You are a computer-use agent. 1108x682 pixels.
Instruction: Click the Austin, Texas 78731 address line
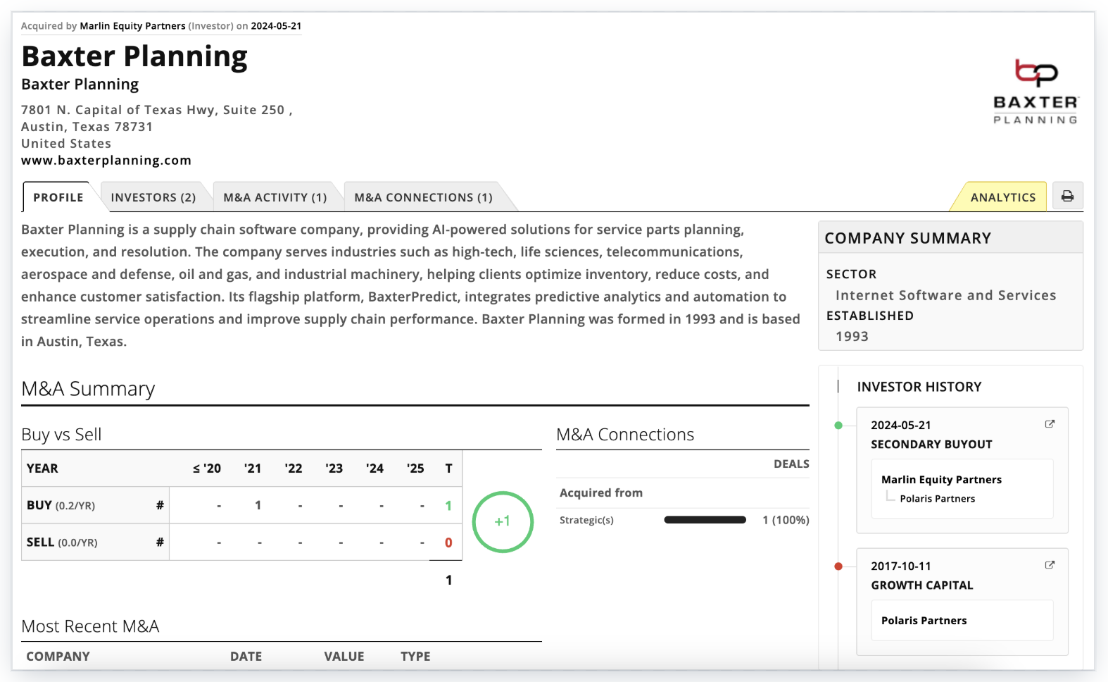pos(87,127)
